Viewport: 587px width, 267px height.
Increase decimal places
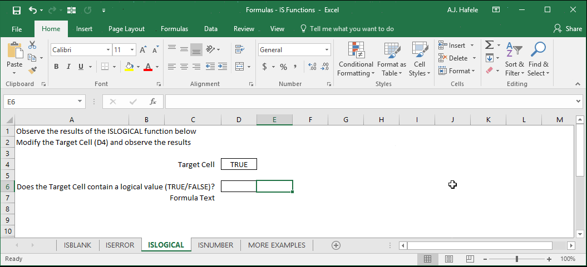[312, 67]
